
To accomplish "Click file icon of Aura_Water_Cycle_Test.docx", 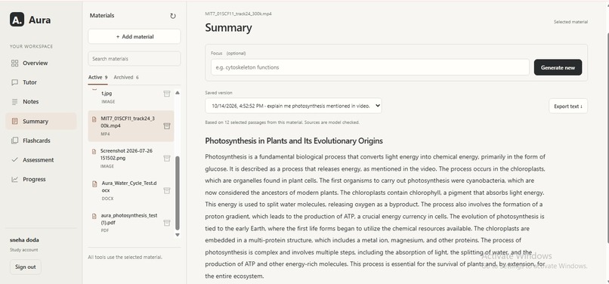I will tap(94, 184).
